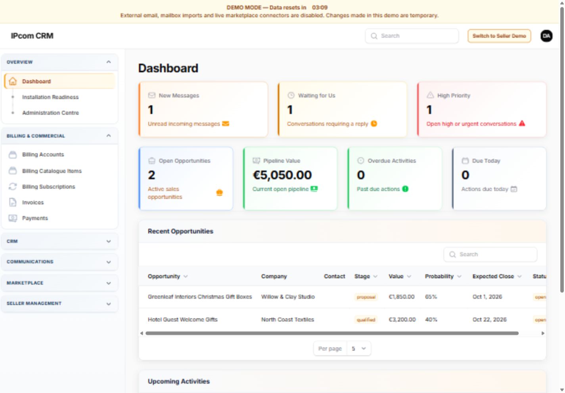
Task: Sort by the Opportunity column header
Action: (x=167, y=276)
